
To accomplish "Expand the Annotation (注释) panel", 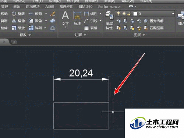I will [80, 35].
